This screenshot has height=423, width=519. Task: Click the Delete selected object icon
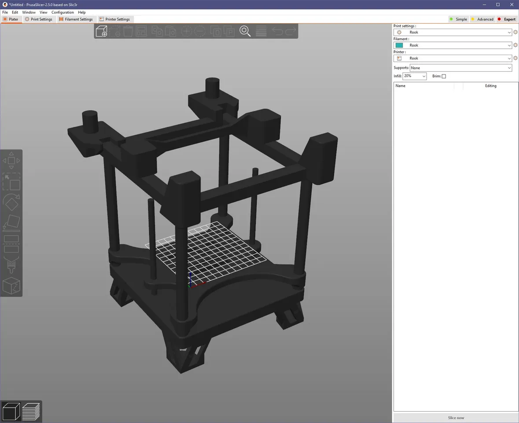pyautogui.click(x=115, y=31)
